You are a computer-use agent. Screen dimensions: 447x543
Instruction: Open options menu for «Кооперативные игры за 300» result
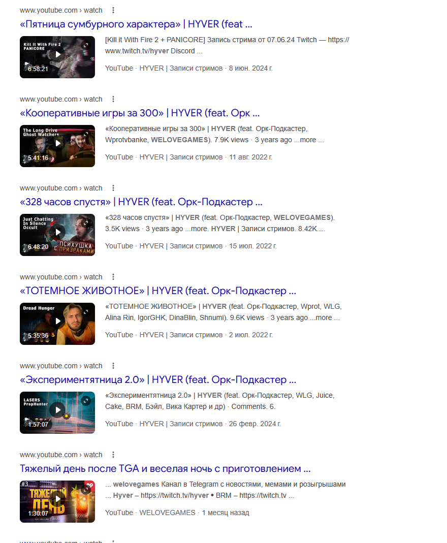[113, 100]
